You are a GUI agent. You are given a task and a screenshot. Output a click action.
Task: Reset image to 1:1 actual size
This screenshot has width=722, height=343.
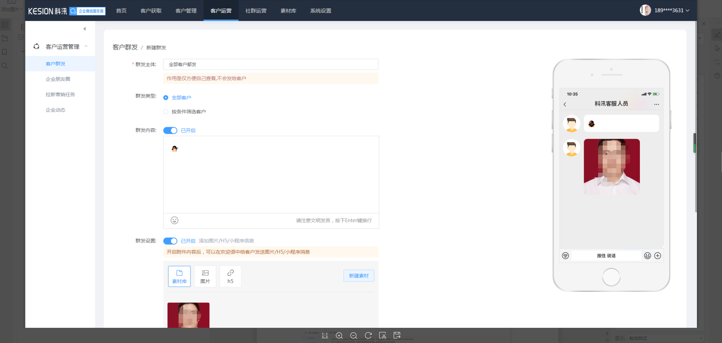pos(325,335)
